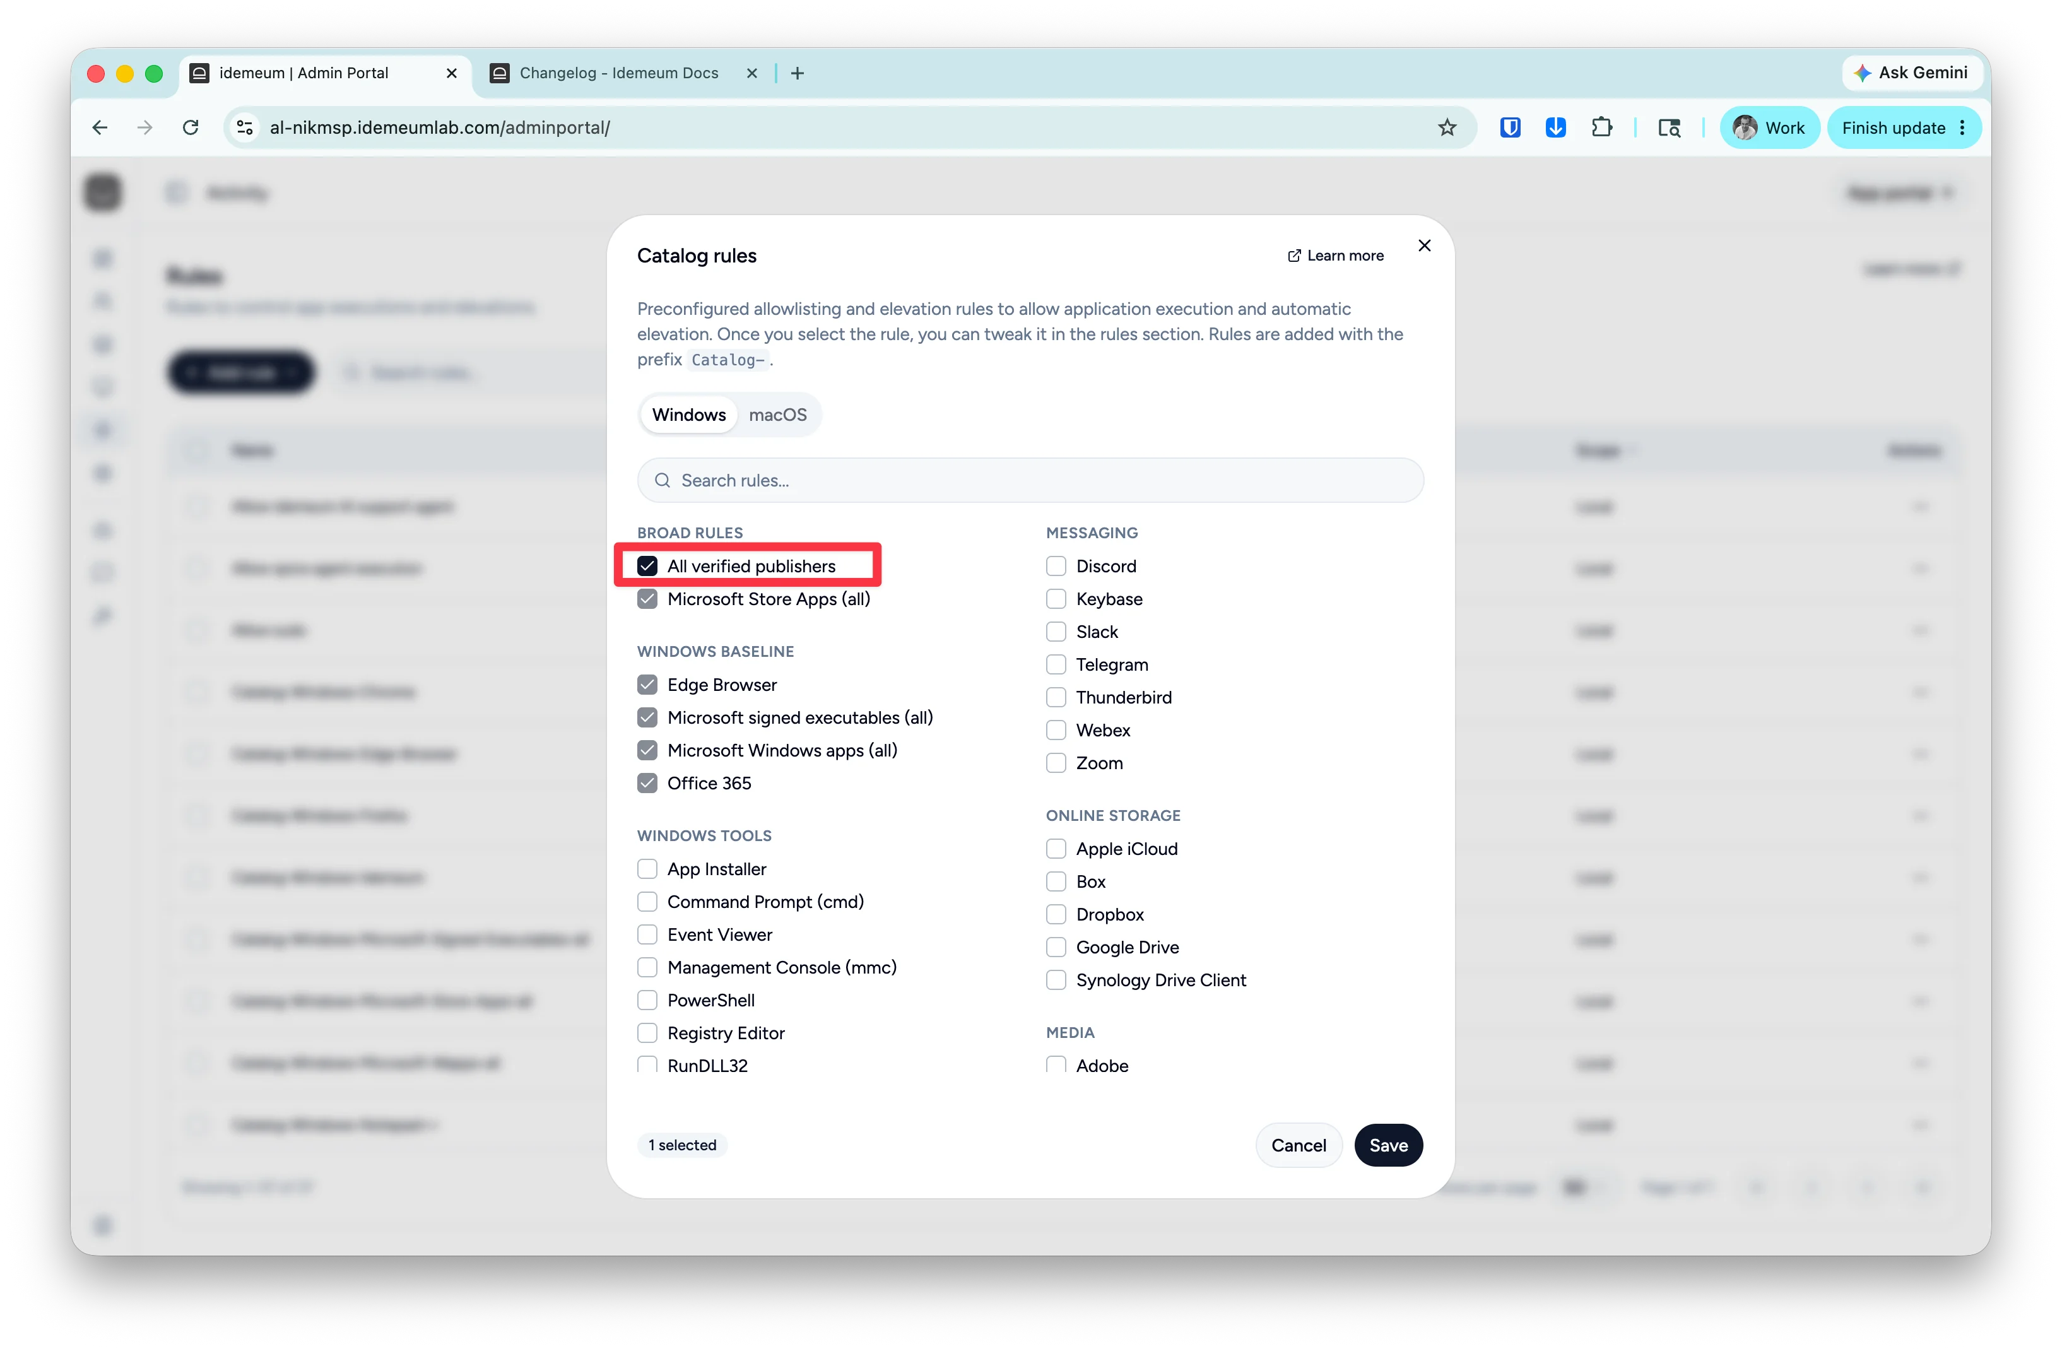Viewport: 2062px width, 1349px height.
Task: Switch to Changelog - Idemeum Docs tab
Action: [x=618, y=73]
